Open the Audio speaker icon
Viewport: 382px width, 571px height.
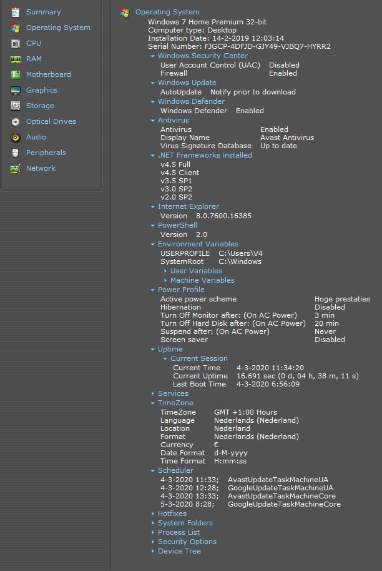pyautogui.click(x=15, y=137)
